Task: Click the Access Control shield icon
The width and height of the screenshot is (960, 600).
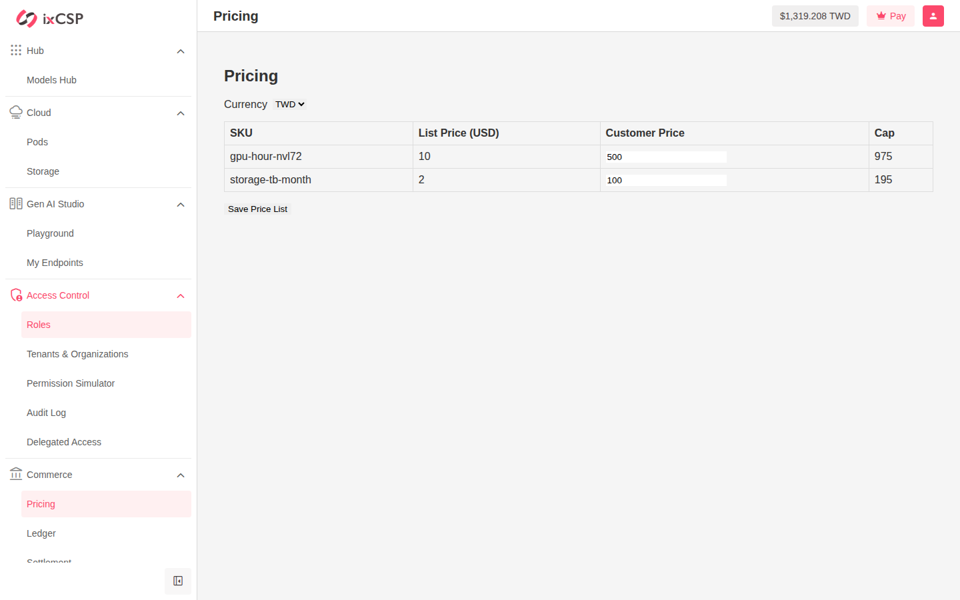Action: 16,295
